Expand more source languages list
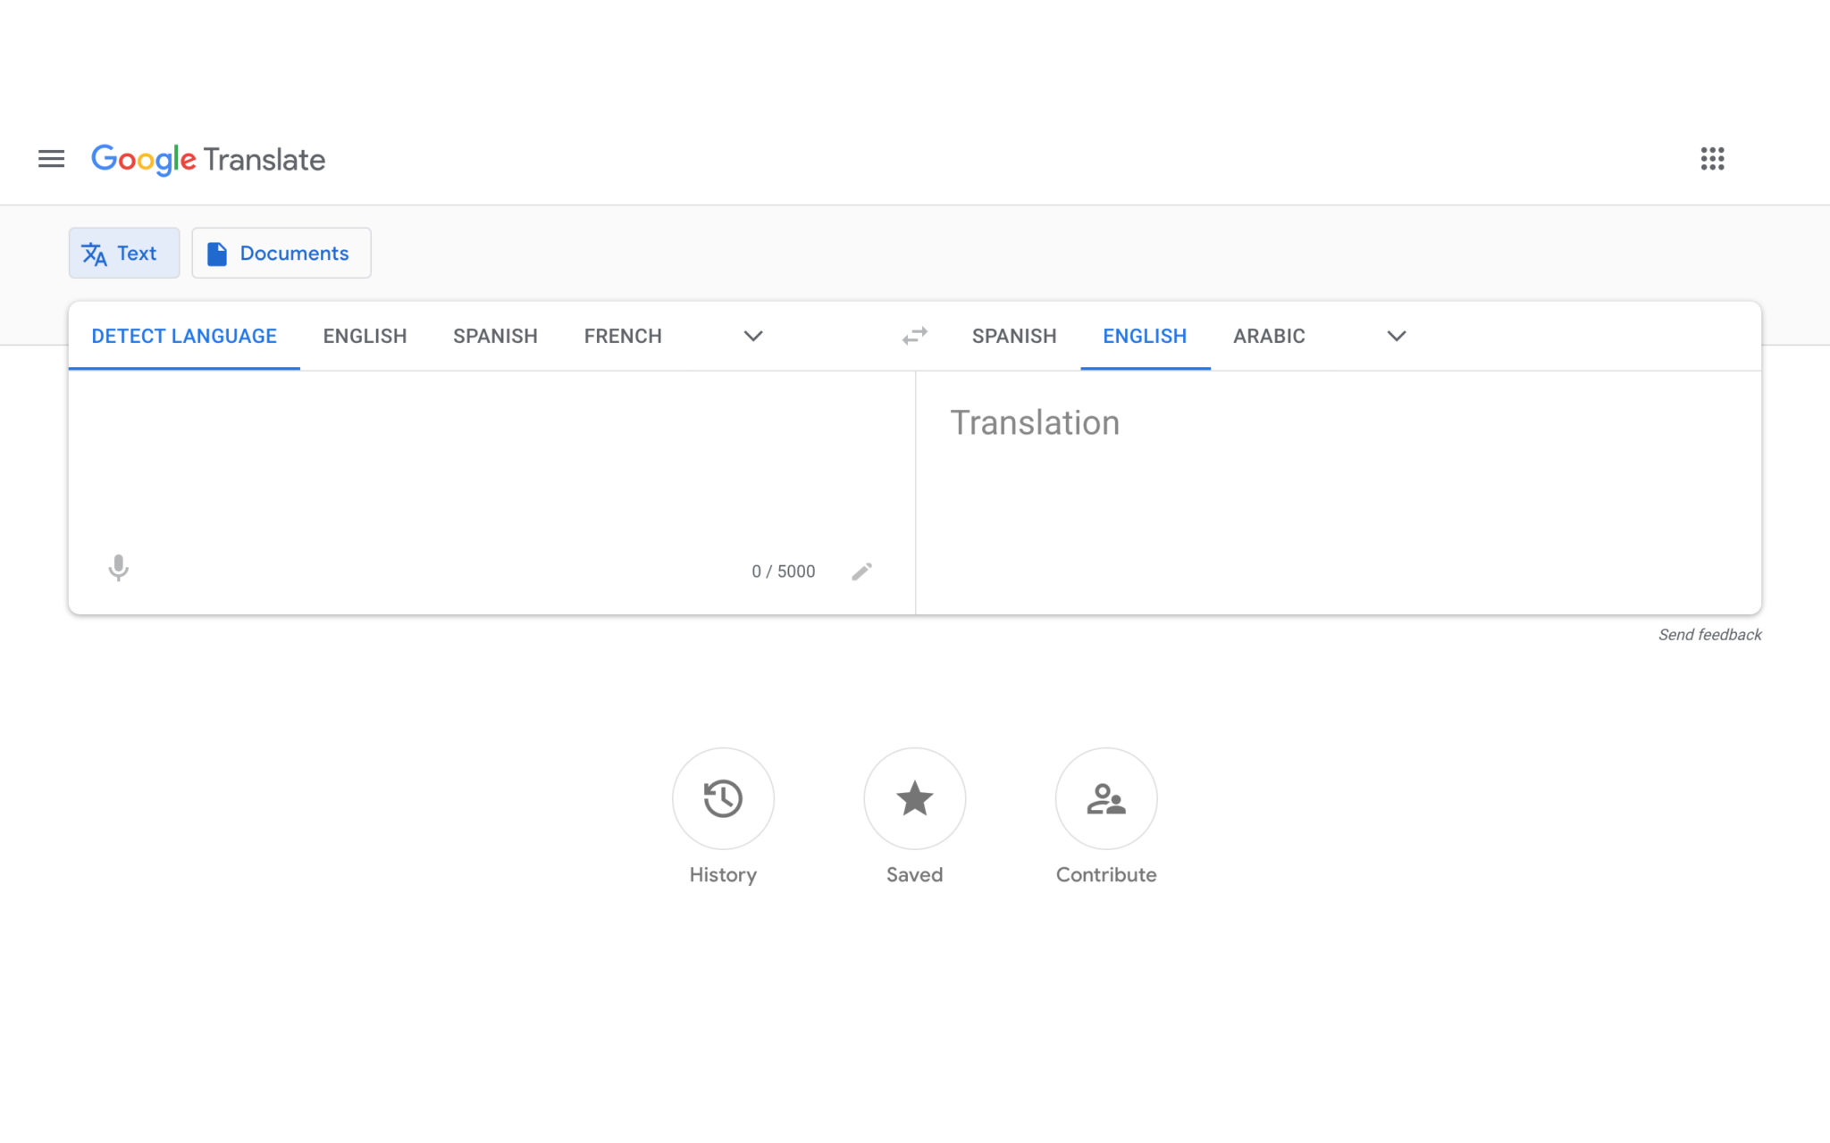 752,336
